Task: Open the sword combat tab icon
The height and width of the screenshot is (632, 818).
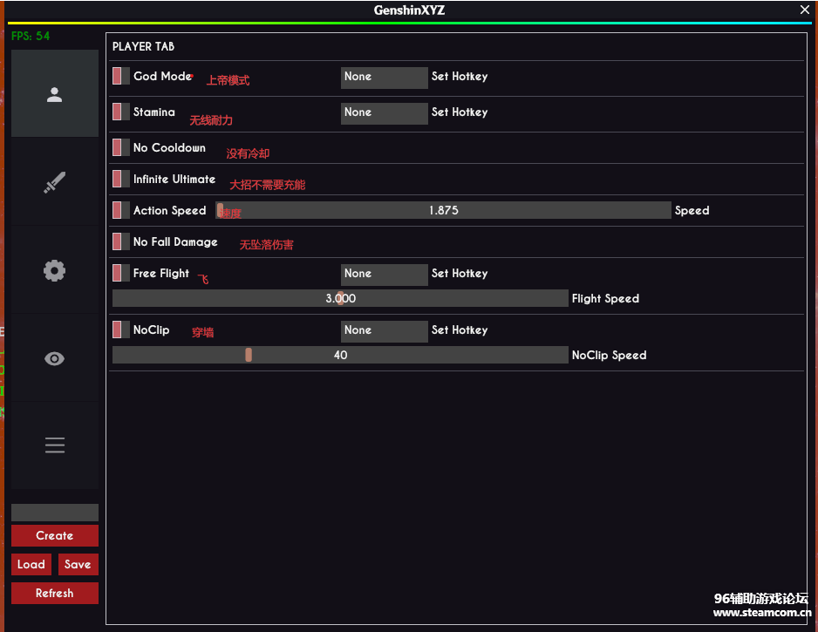Action: point(55,182)
